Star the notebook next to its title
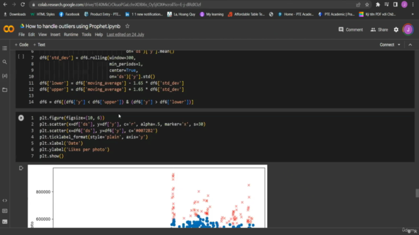The image size is (419, 235). coord(128,26)
